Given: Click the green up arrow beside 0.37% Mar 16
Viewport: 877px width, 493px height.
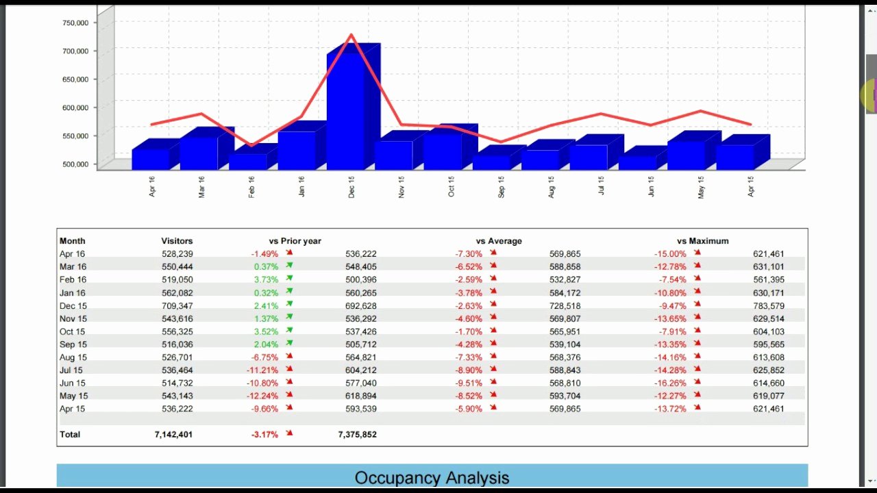Looking at the screenshot, I should [x=289, y=266].
